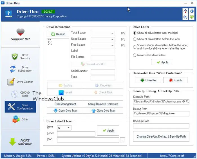The height and width of the screenshot is (159, 197).
Task: Click the Check Disk button
Action: click(103, 92)
